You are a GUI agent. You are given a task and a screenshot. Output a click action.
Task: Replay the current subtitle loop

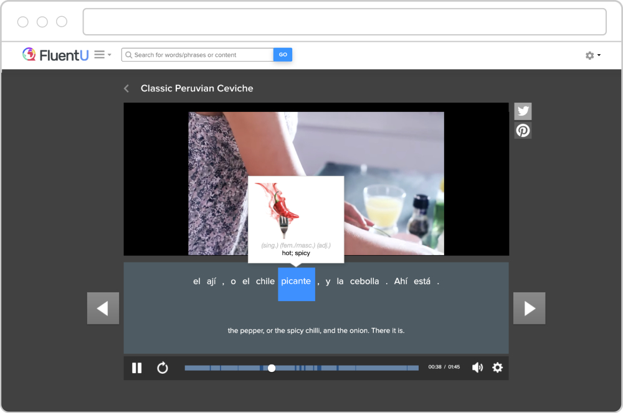[163, 368]
